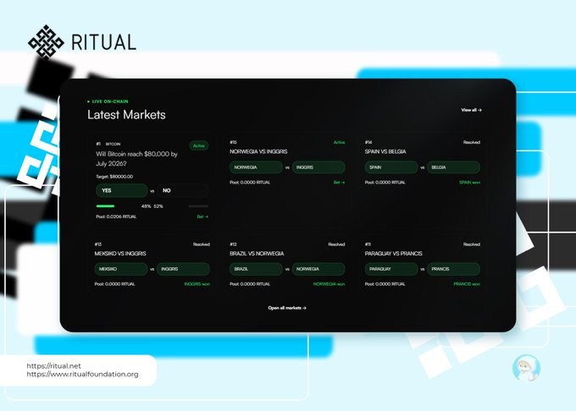The width and height of the screenshot is (576, 411).
Task: Choose BELGIA in market #14
Action: click(x=454, y=167)
